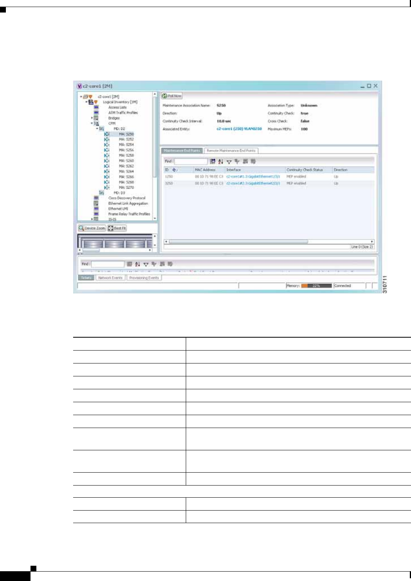This screenshot has width=411, height=581.
Task: Open Device Zoom view
Action: tap(92, 228)
